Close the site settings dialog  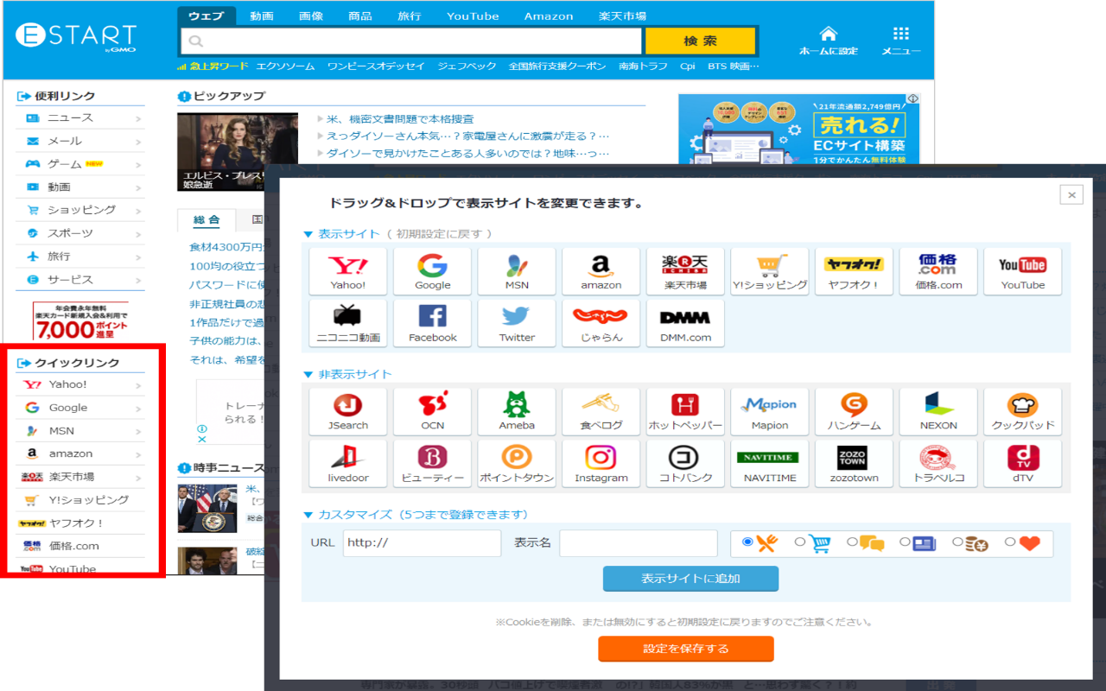pyautogui.click(x=1071, y=195)
